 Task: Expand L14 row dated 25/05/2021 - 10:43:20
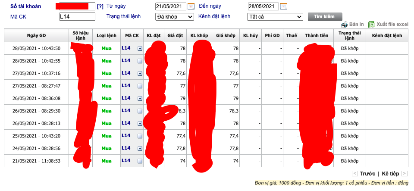[140, 136]
